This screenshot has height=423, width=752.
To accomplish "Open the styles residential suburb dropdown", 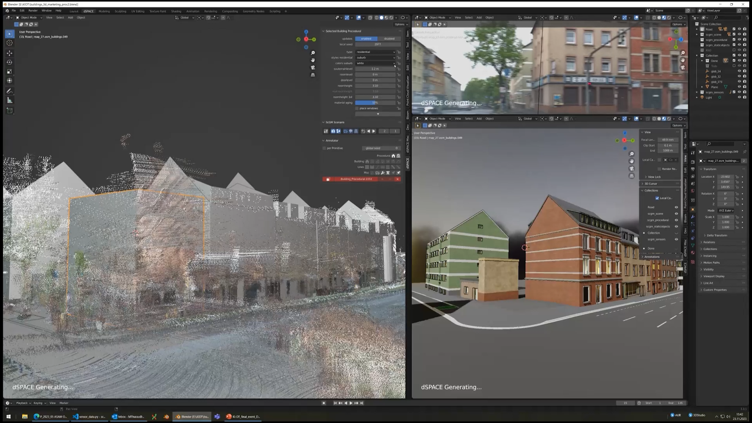I will [375, 58].
